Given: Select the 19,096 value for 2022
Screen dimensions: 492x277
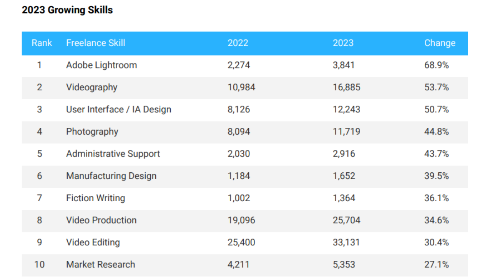Looking at the screenshot, I should (x=241, y=220).
